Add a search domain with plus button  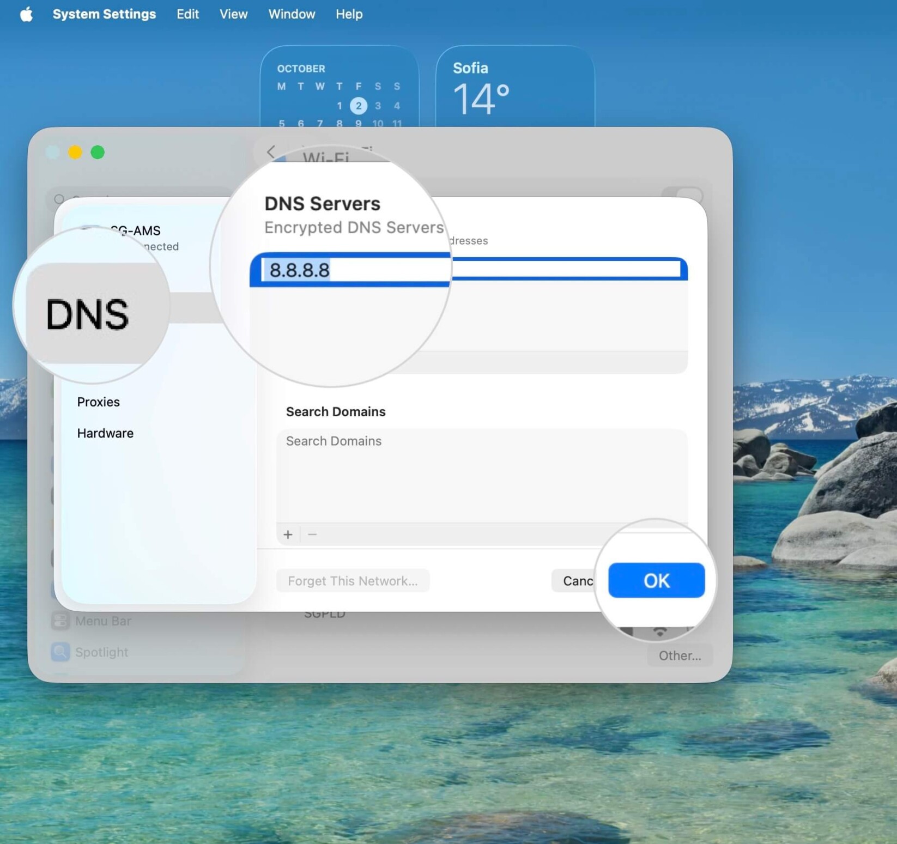(x=288, y=535)
